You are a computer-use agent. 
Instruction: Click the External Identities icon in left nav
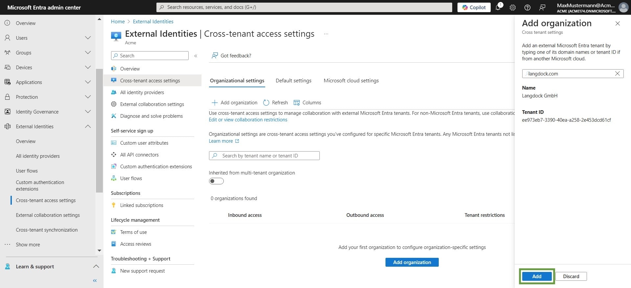[x=7, y=126]
